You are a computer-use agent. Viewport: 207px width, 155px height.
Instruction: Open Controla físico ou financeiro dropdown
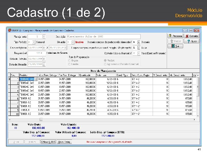click(139, 53)
